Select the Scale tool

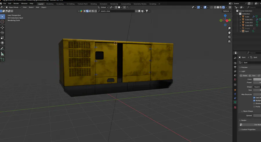point(2,38)
